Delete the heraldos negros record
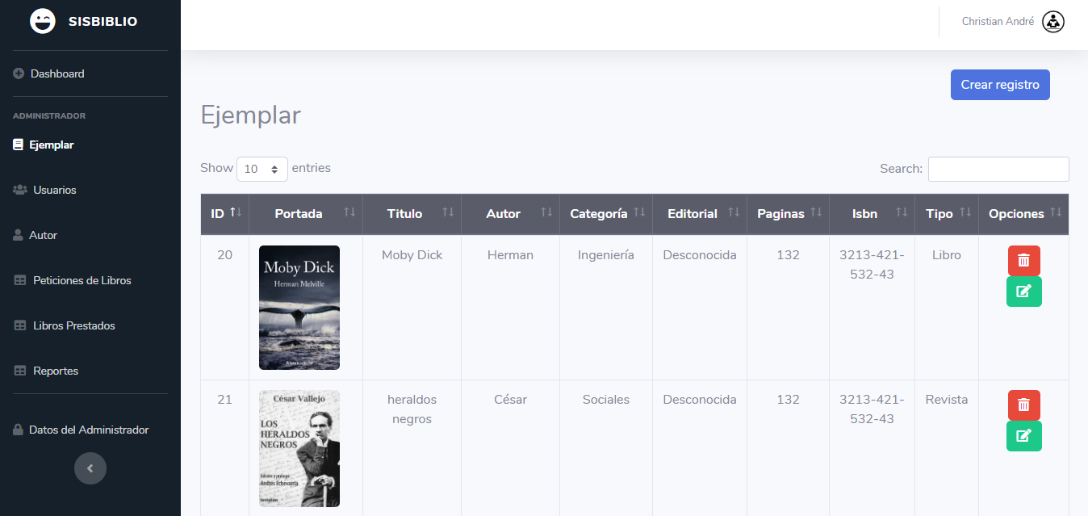This screenshot has width=1088, height=516. [1023, 405]
